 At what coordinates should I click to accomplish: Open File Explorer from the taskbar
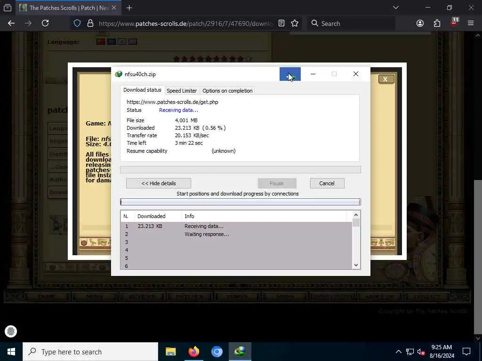click(170, 352)
